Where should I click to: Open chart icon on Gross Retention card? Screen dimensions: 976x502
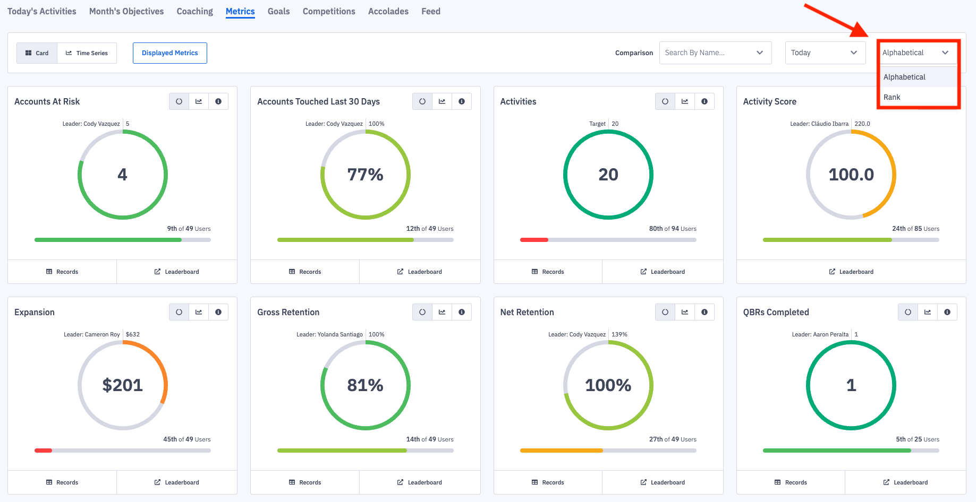point(442,312)
